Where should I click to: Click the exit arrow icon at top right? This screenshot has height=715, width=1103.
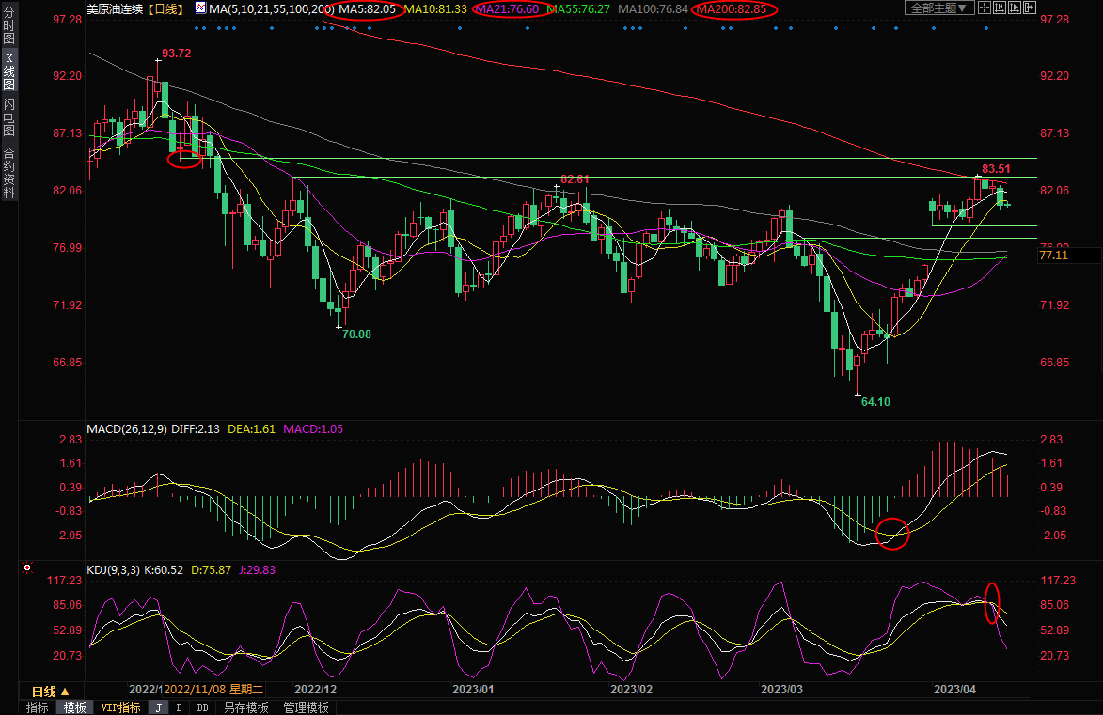[x=1030, y=8]
